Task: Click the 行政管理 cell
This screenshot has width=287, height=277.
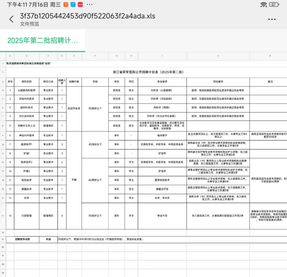Action: pos(26,216)
